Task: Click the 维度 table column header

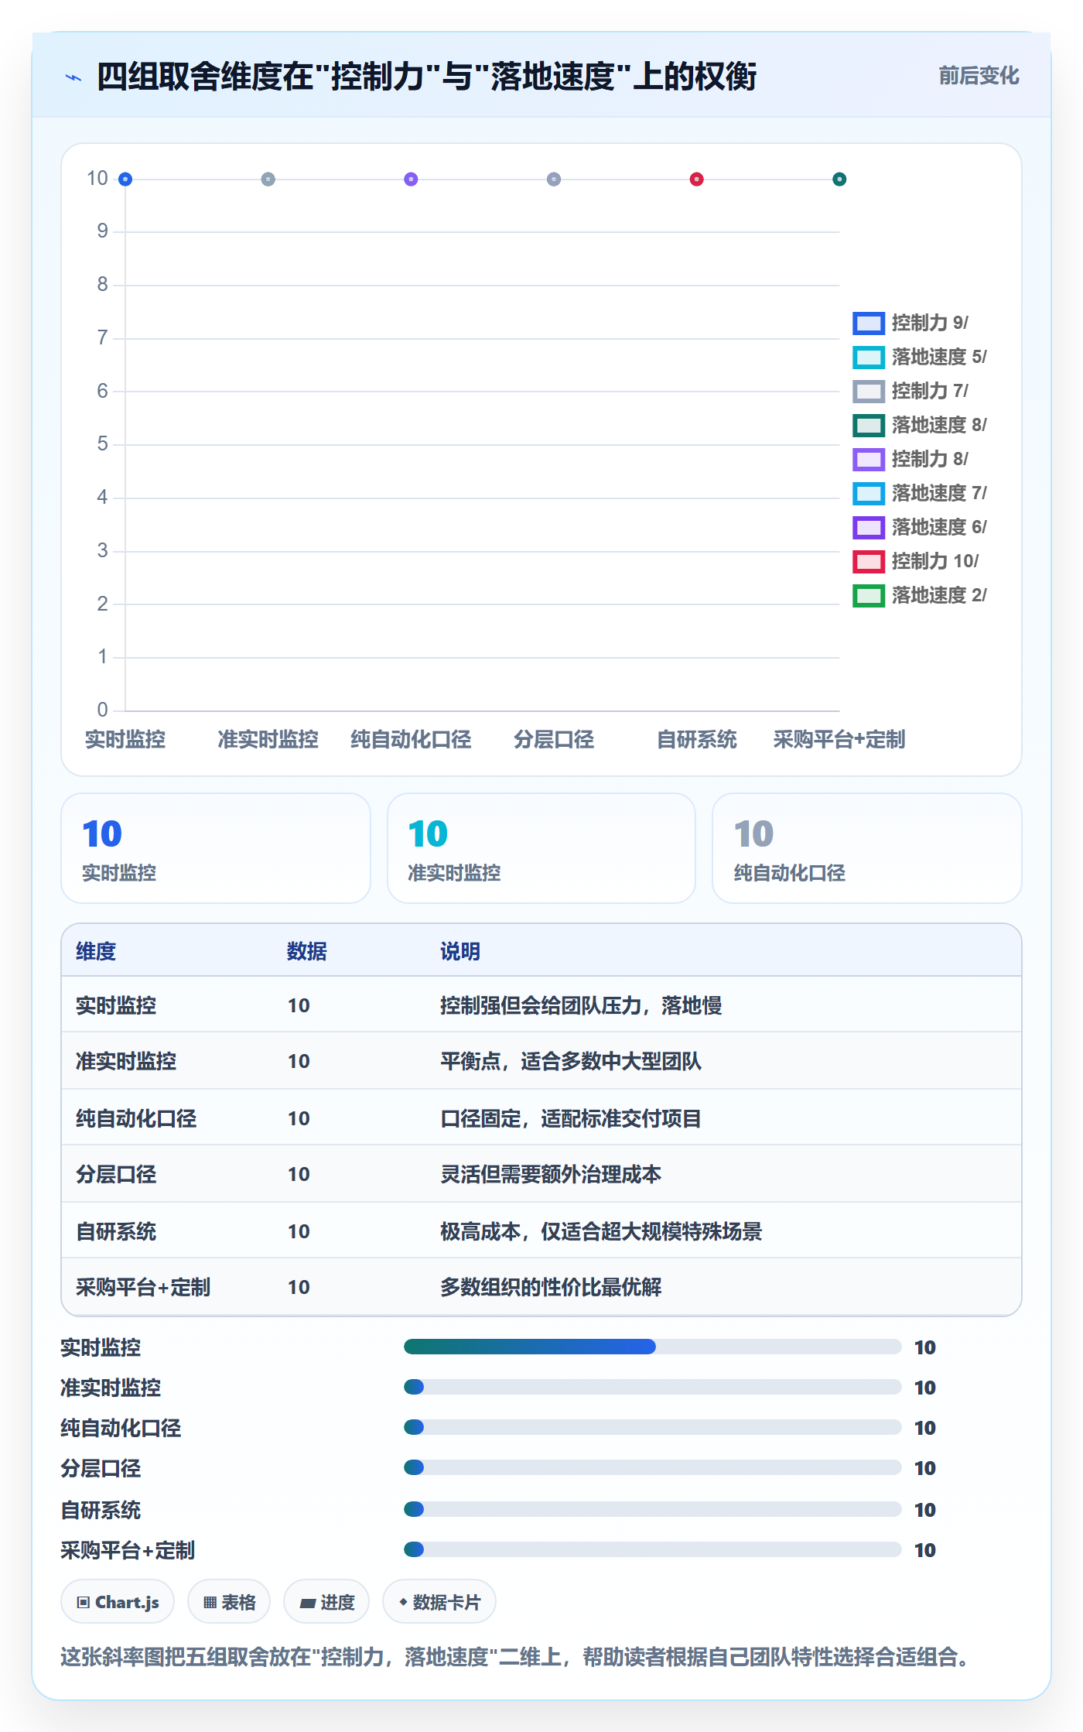Action: coord(96,951)
